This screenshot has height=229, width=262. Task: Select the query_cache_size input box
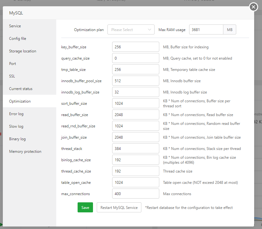point(135,58)
